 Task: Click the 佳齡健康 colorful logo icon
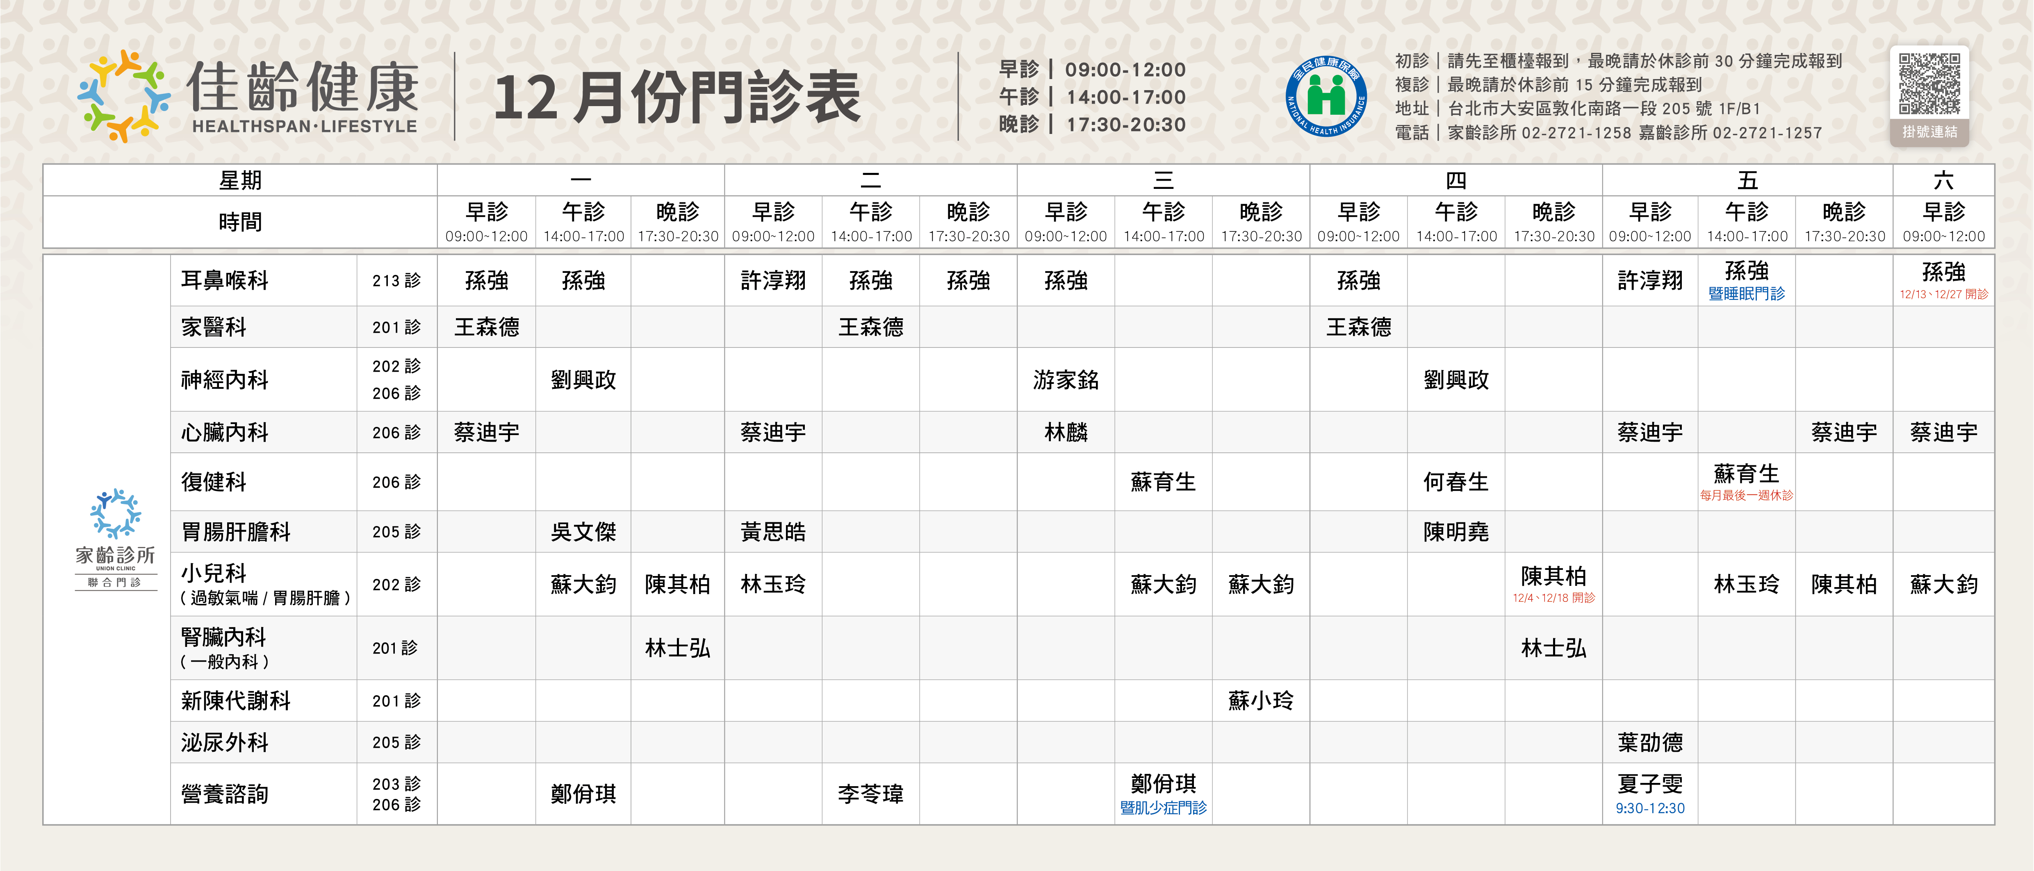click(x=124, y=96)
